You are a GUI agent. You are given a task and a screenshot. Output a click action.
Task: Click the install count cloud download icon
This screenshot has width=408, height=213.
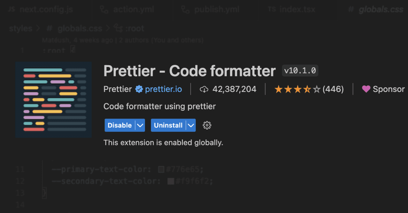(204, 90)
